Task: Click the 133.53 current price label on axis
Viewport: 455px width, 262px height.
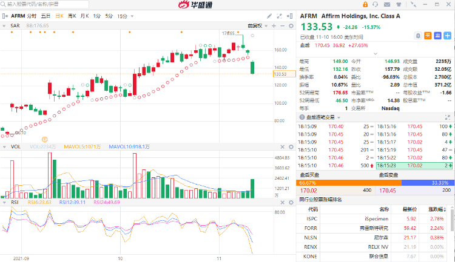Action: (284, 74)
